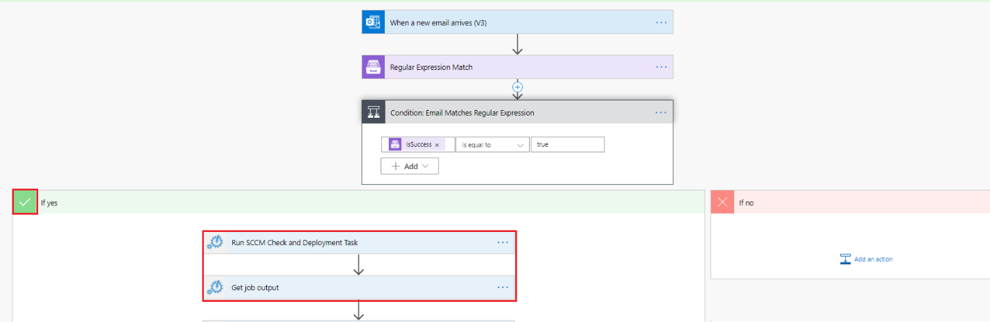Expand the Add condition dropdown
Screen dimensions: 990x322
point(409,166)
